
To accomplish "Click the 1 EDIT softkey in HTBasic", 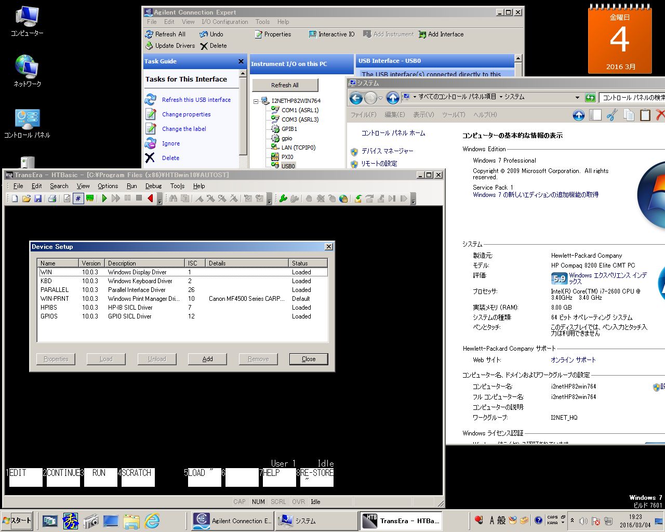I will tap(25, 477).
